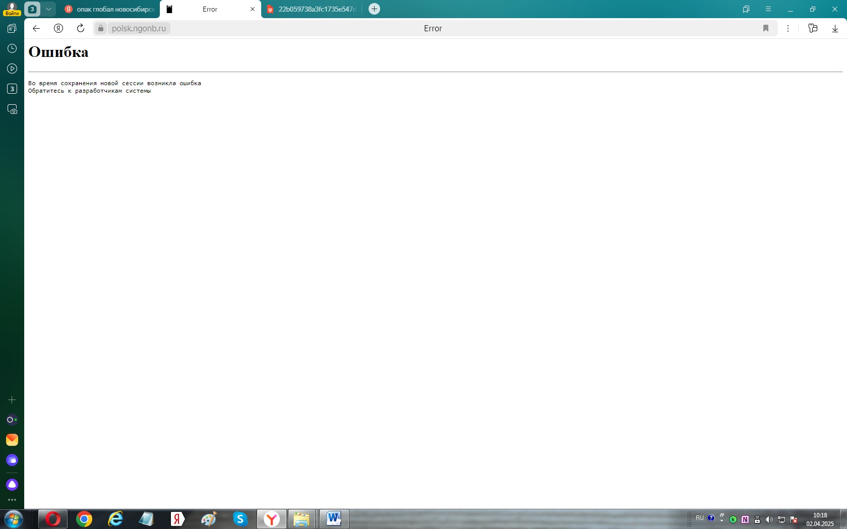Click the Войти login profile button
The image size is (847, 529).
(x=12, y=9)
